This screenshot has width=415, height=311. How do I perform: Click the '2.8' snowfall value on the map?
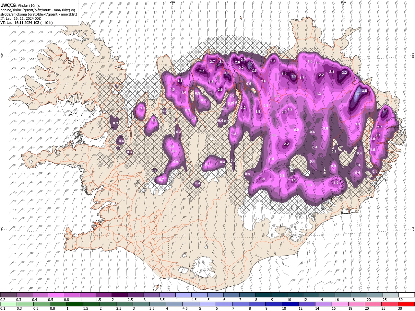tap(254, 70)
